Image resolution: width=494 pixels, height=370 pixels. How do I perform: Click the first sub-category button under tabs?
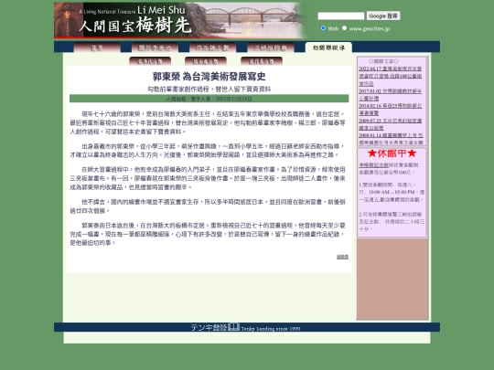(x=150, y=61)
